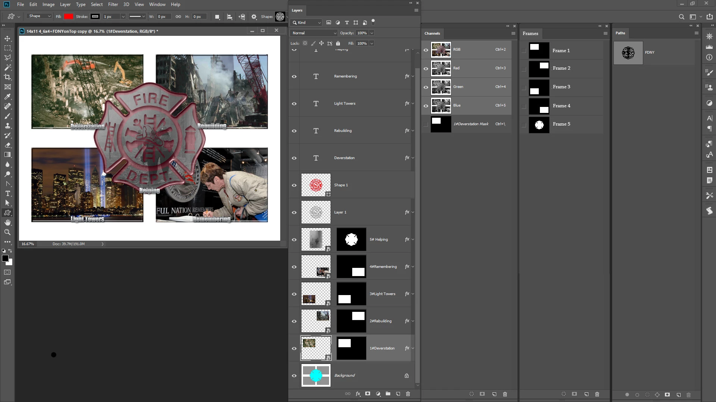716x402 pixels.
Task: Select the FDNY path
Action: point(654,53)
